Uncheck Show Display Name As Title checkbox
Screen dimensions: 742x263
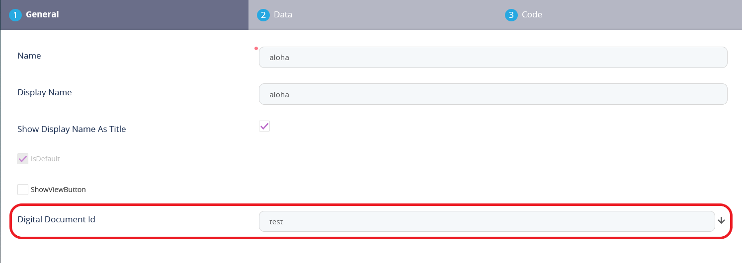(264, 126)
